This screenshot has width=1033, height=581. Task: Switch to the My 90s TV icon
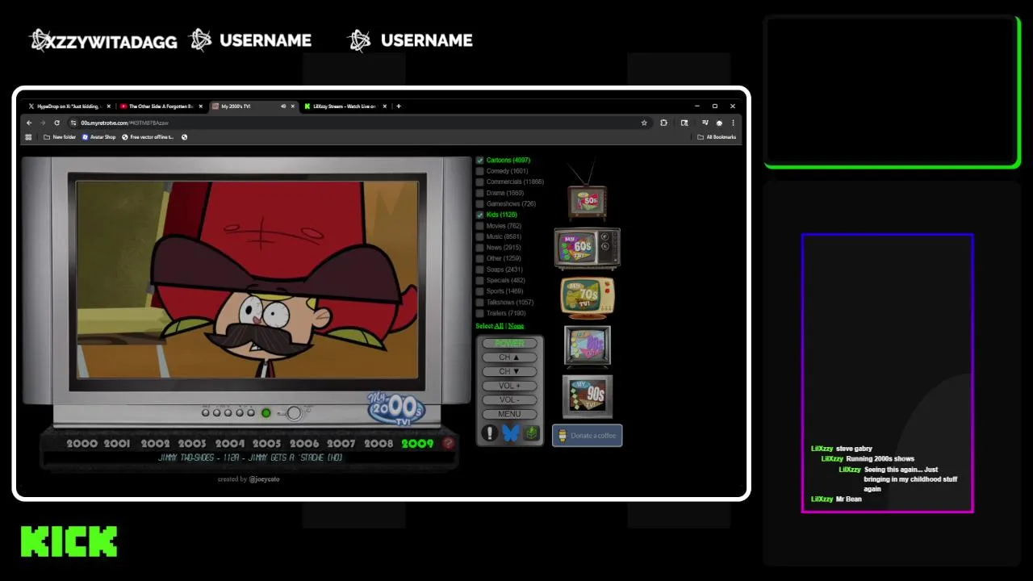(x=587, y=395)
